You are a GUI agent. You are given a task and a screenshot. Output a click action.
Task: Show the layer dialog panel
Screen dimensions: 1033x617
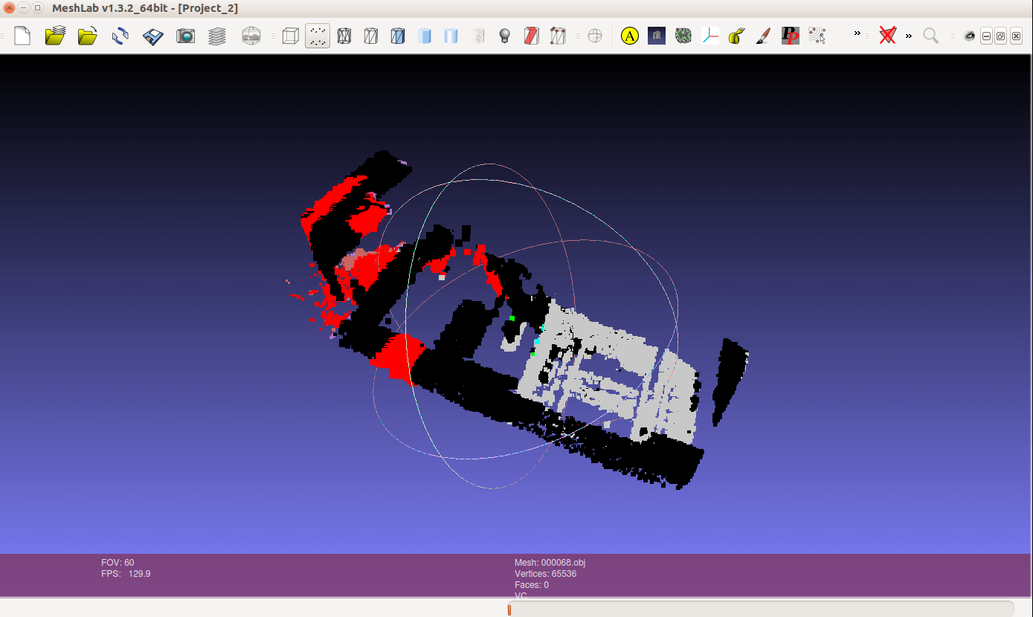217,36
